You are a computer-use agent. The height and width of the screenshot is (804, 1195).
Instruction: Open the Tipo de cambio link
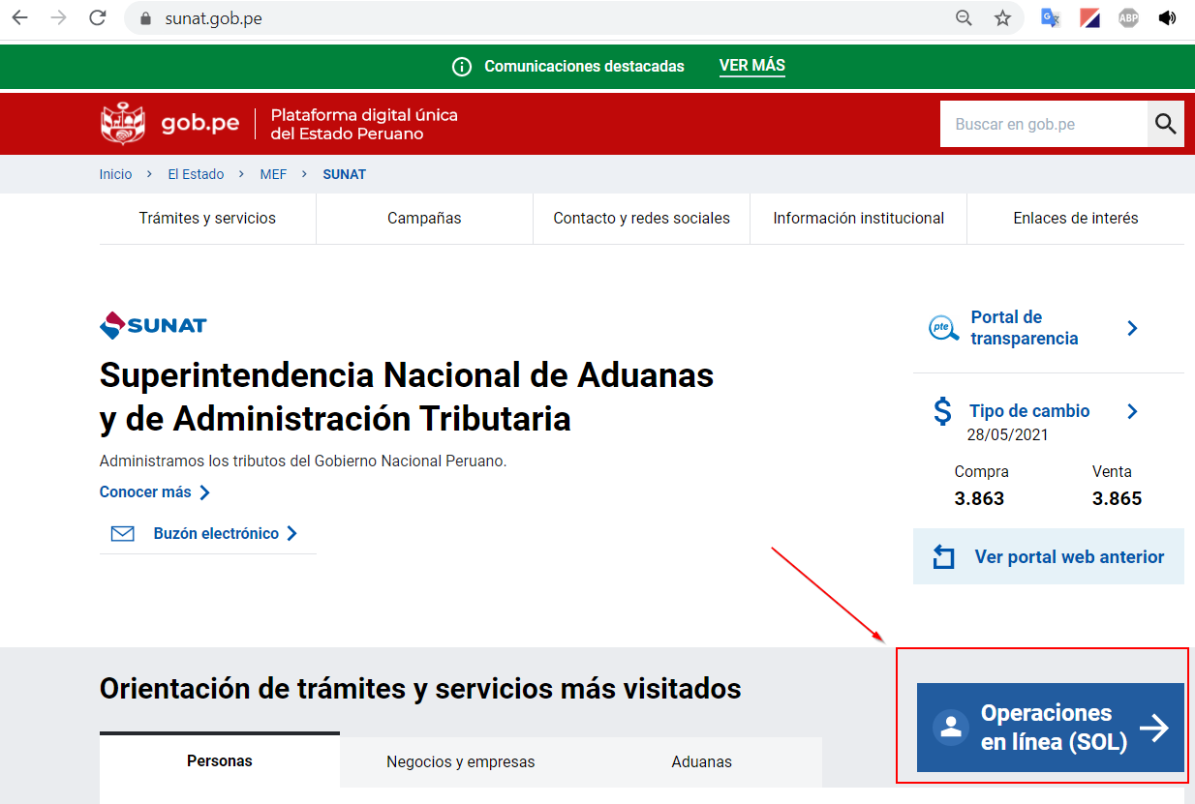[x=1029, y=411]
